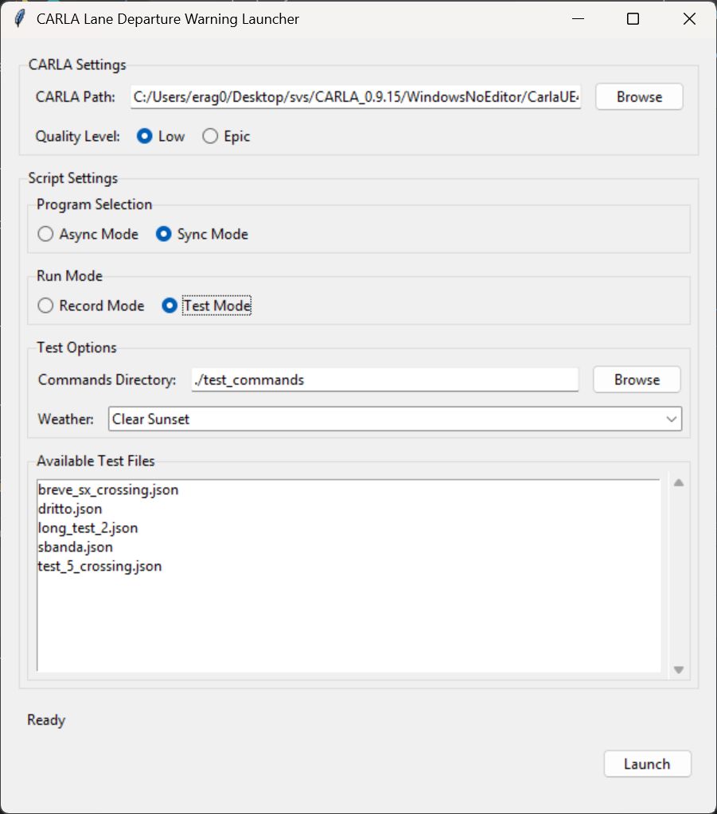Open the Weather combo box
The height and width of the screenshot is (814, 717).
point(395,419)
